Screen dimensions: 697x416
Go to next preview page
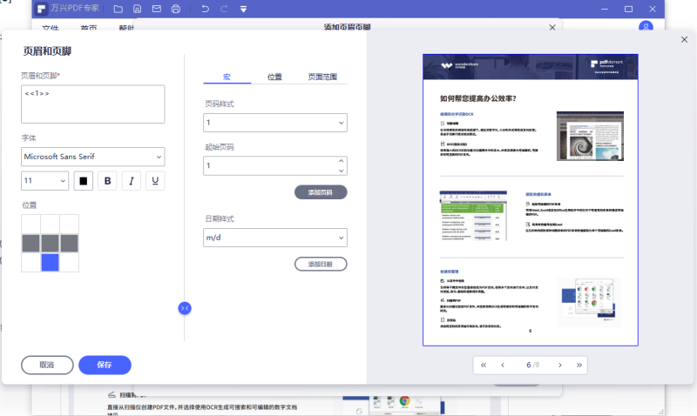point(560,365)
